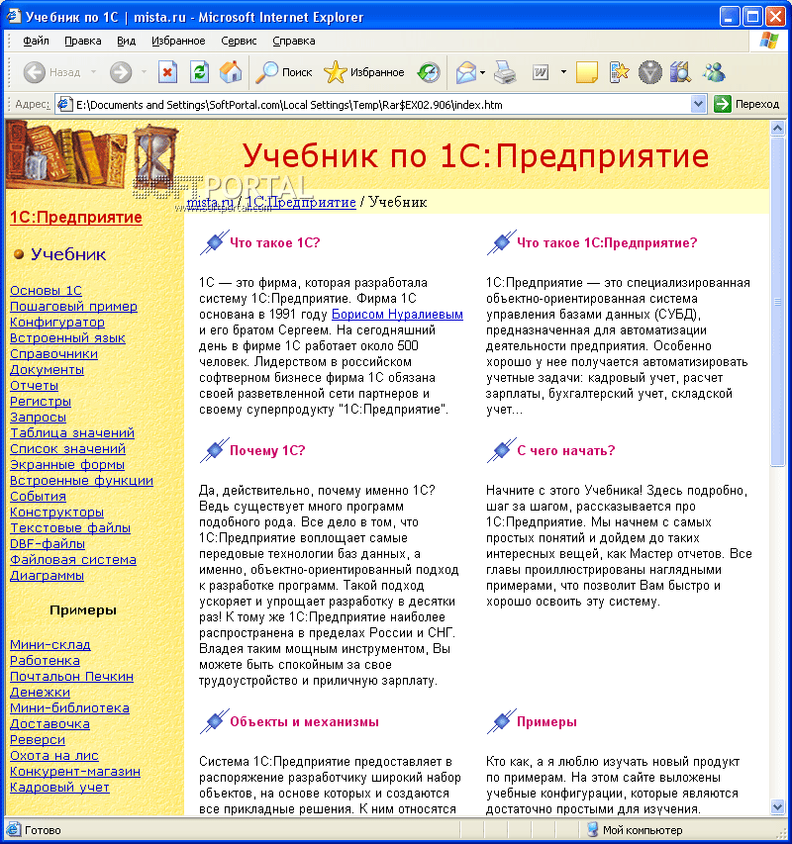Open the Таблица значений link
This screenshot has width=792, height=844.
(x=72, y=432)
